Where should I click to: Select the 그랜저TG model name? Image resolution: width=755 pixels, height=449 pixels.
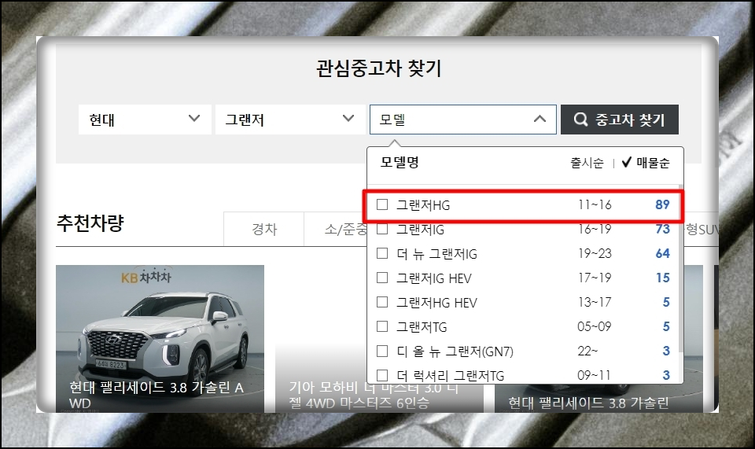coord(422,327)
